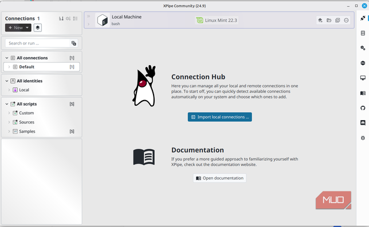Select the Sources scripts entry
This screenshot has height=227, width=369.
tap(42, 122)
